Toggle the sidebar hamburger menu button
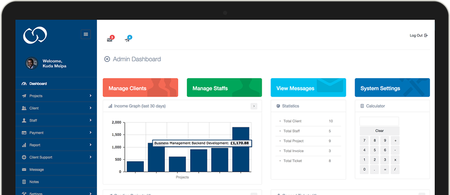The image size is (450, 195). 86,34
